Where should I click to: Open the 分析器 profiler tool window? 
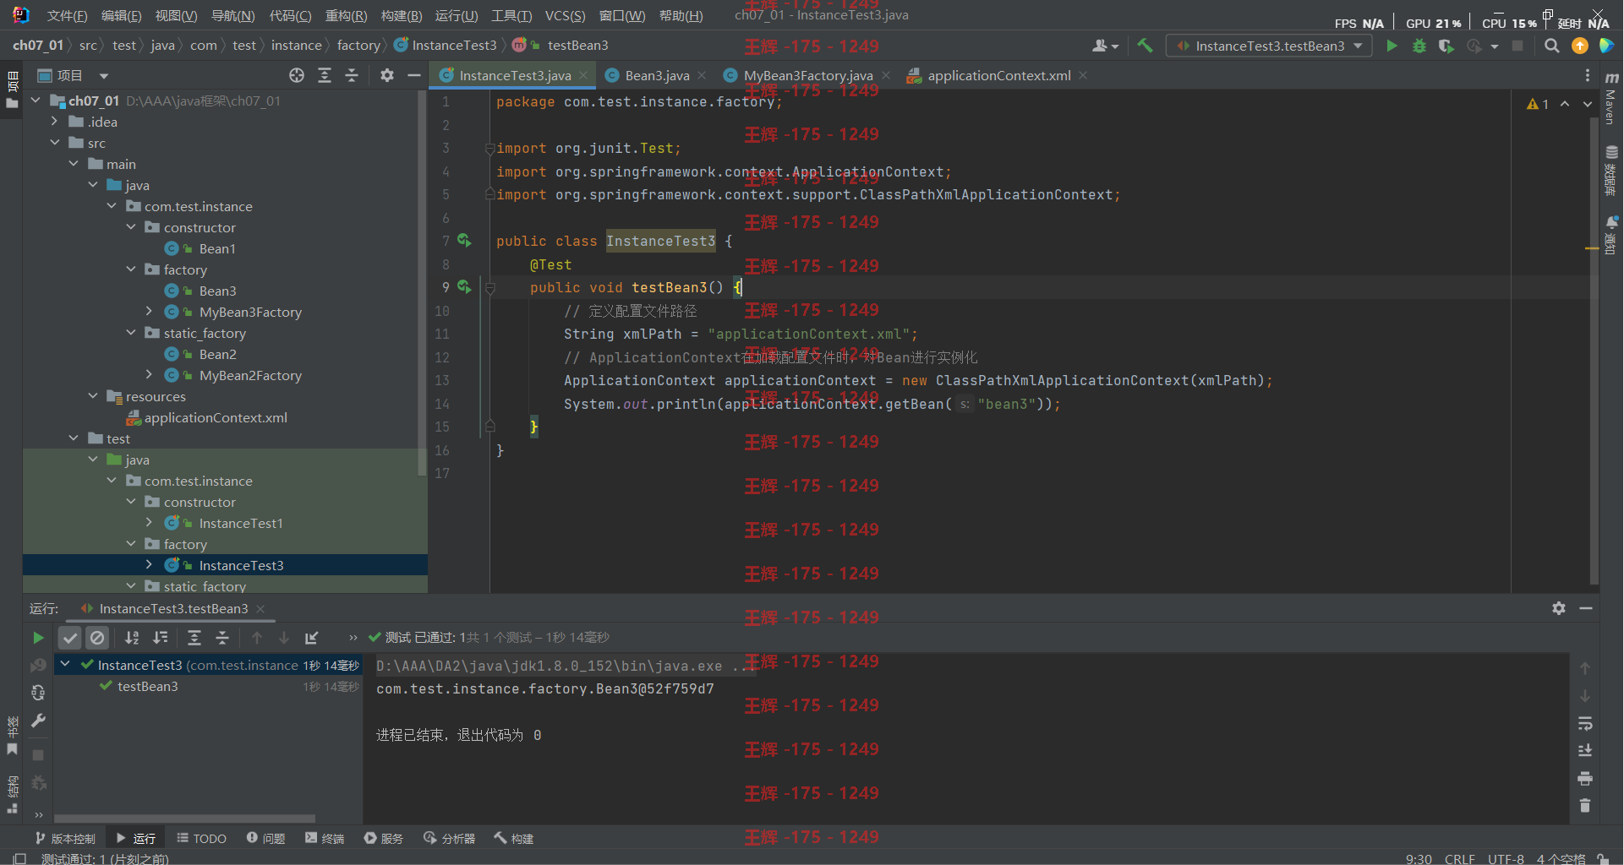click(450, 838)
